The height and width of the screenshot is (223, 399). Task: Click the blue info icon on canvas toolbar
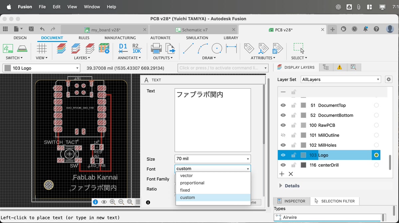[95, 202]
